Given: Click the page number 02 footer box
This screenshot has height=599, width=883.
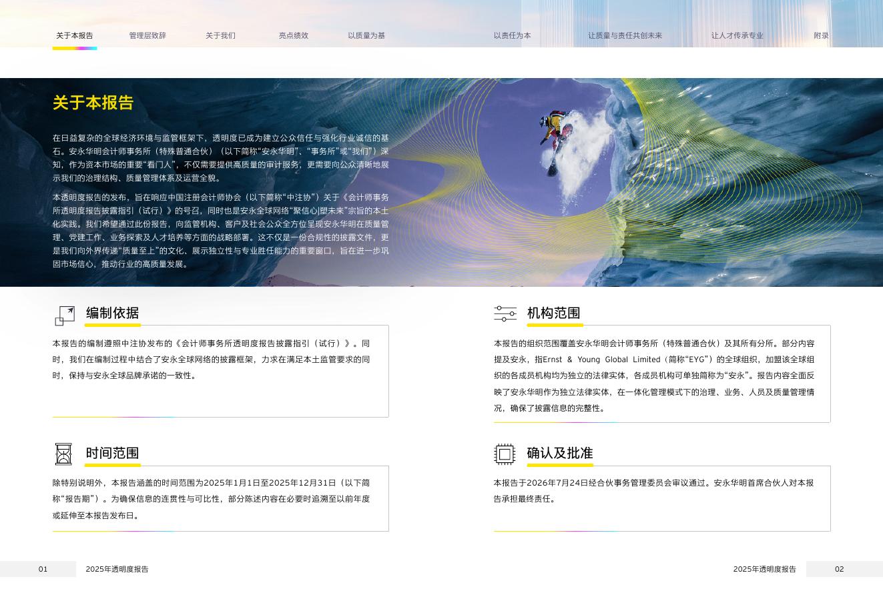Looking at the screenshot, I should (844, 569).
